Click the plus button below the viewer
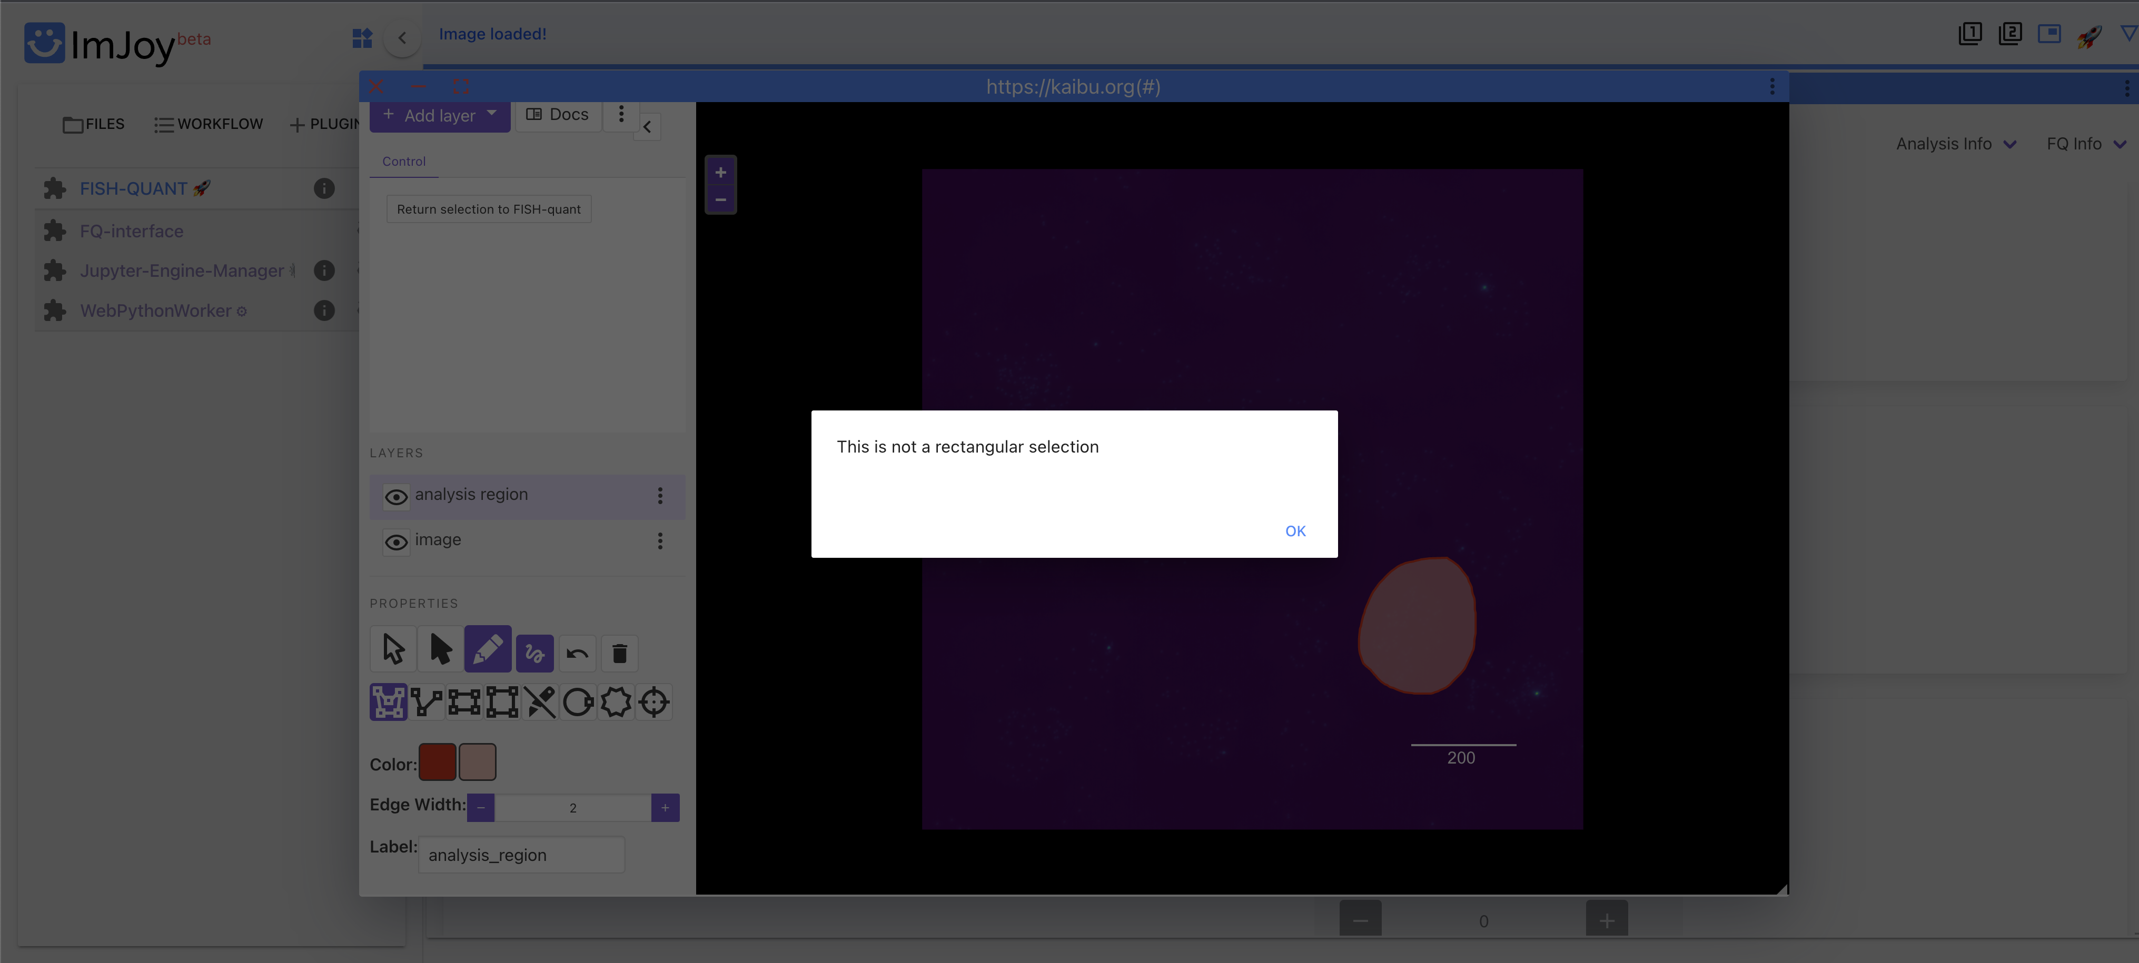The width and height of the screenshot is (2139, 963). tap(1607, 920)
